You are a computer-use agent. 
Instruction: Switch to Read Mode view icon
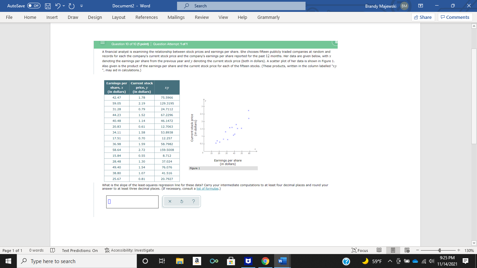point(379,250)
